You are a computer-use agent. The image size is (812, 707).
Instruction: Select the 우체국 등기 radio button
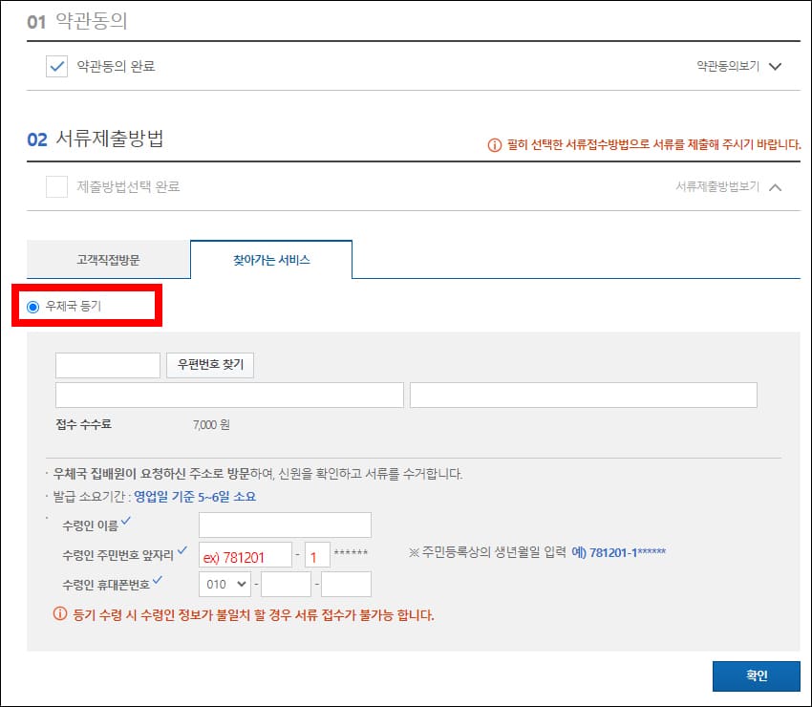(x=32, y=306)
